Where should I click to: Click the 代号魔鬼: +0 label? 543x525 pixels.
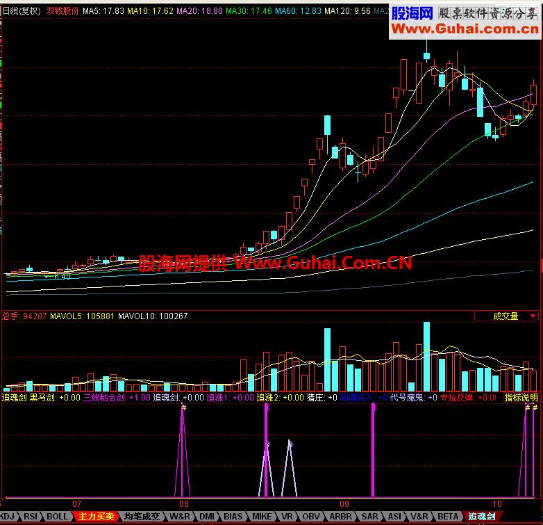(x=413, y=397)
